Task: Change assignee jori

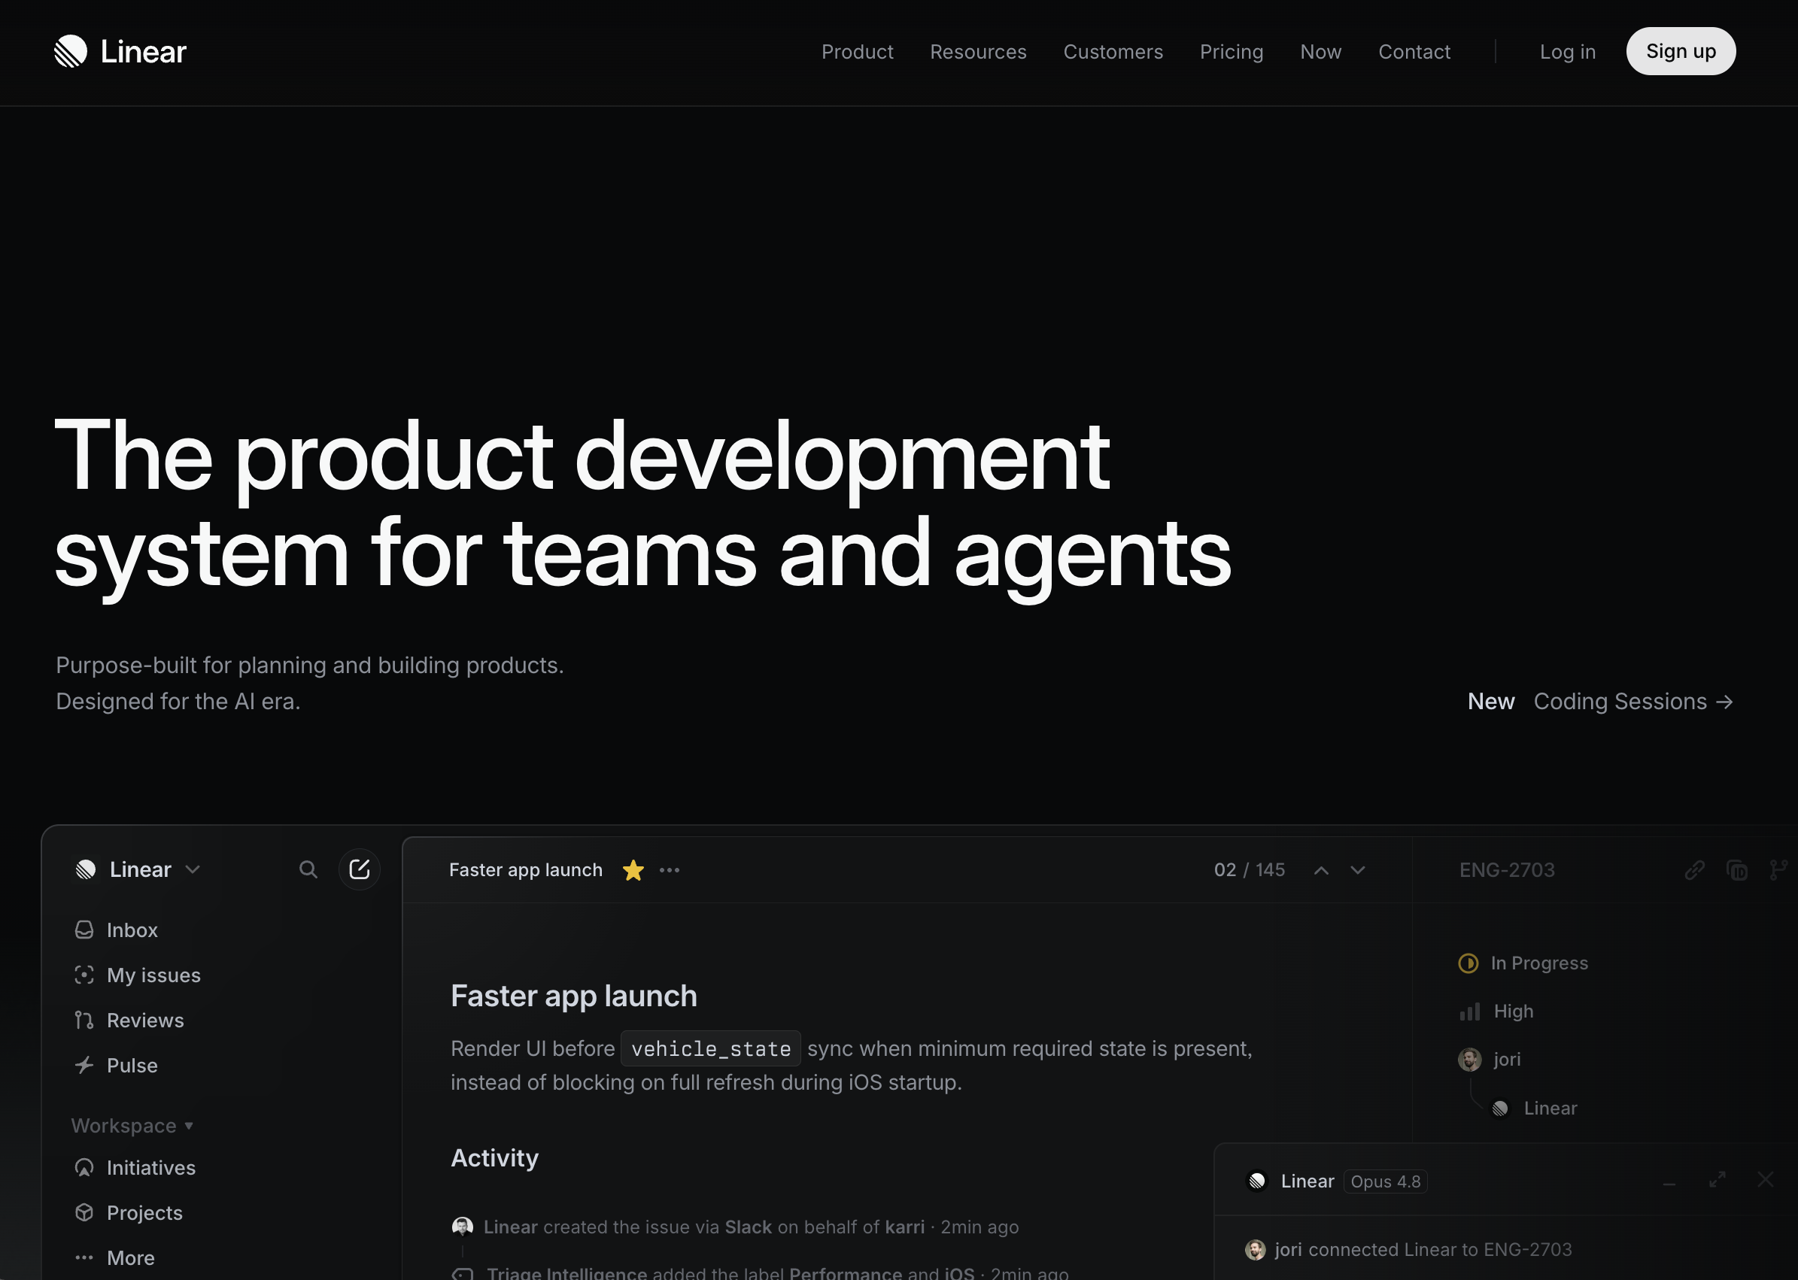Action: click(1490, 1060)
